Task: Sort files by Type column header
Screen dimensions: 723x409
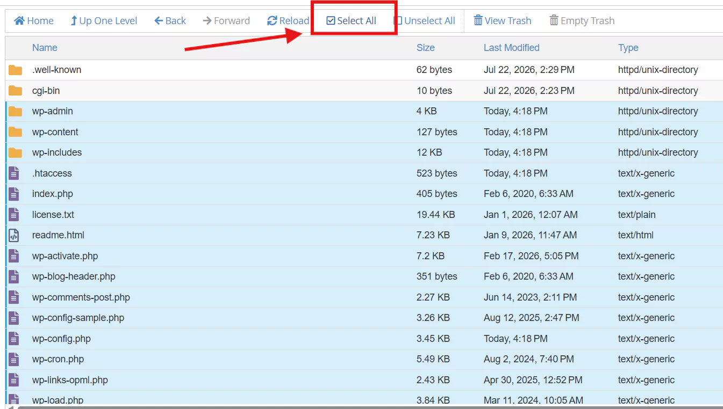Action: tap(628, 48)
